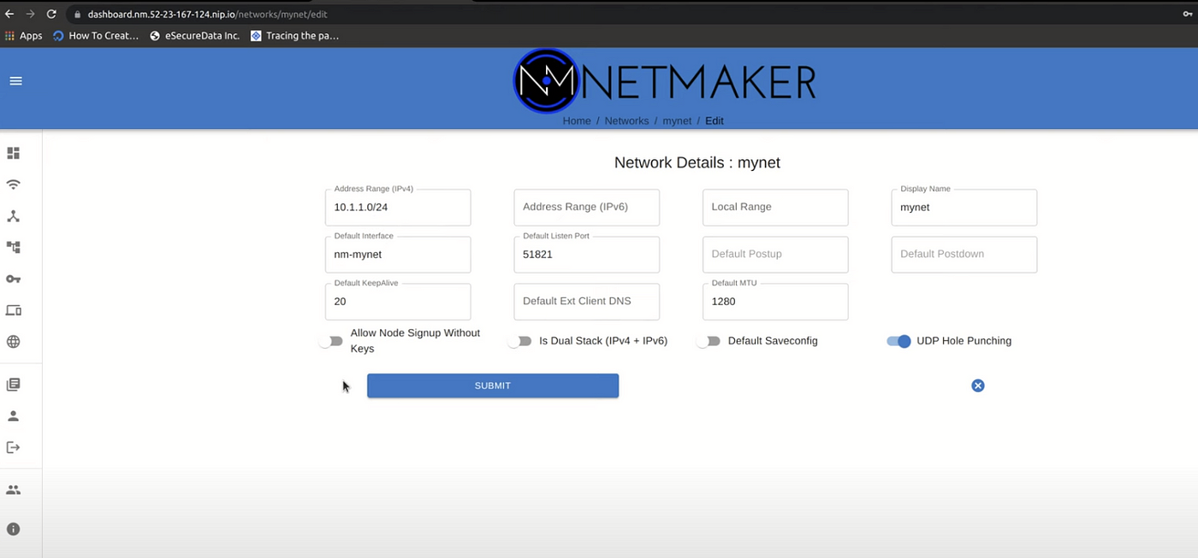This screenshot has height=558, width=1198.
Task: Open DNS settings via the globe icon
Action: tap(13, 341)
